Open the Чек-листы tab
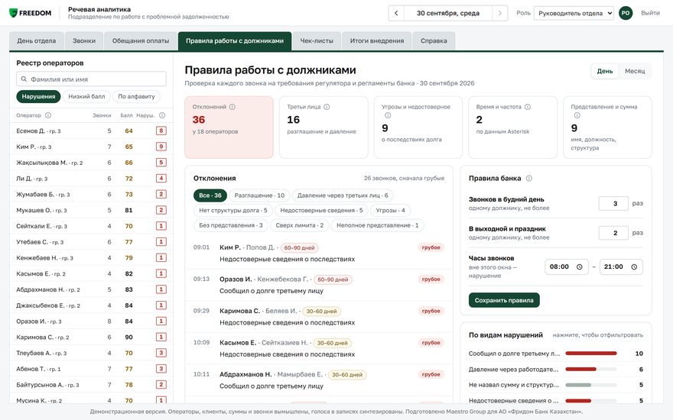The width and height of the screenshot is (673, 420). 317,41
